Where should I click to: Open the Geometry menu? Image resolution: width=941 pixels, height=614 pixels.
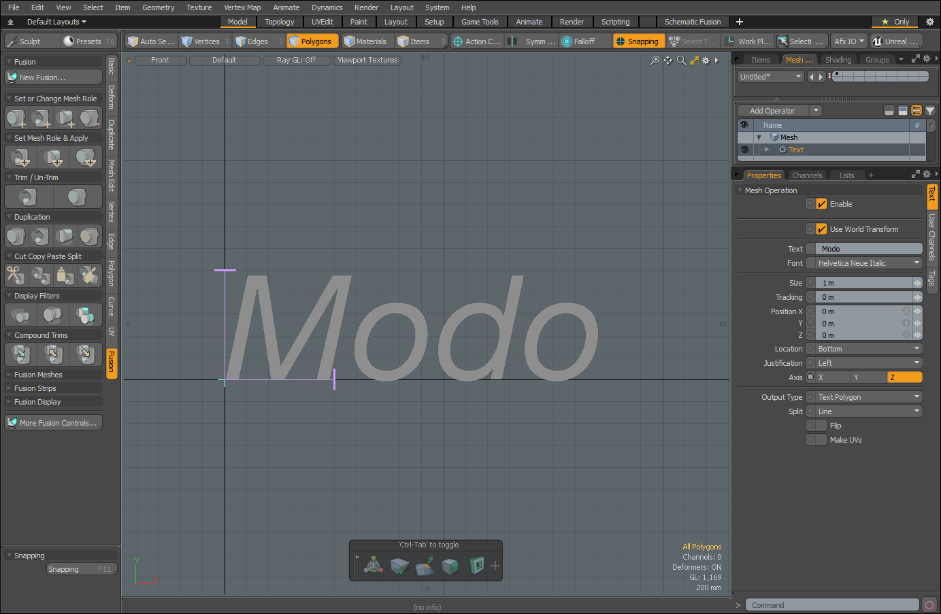pyautogui.click(x=158, y=7)
